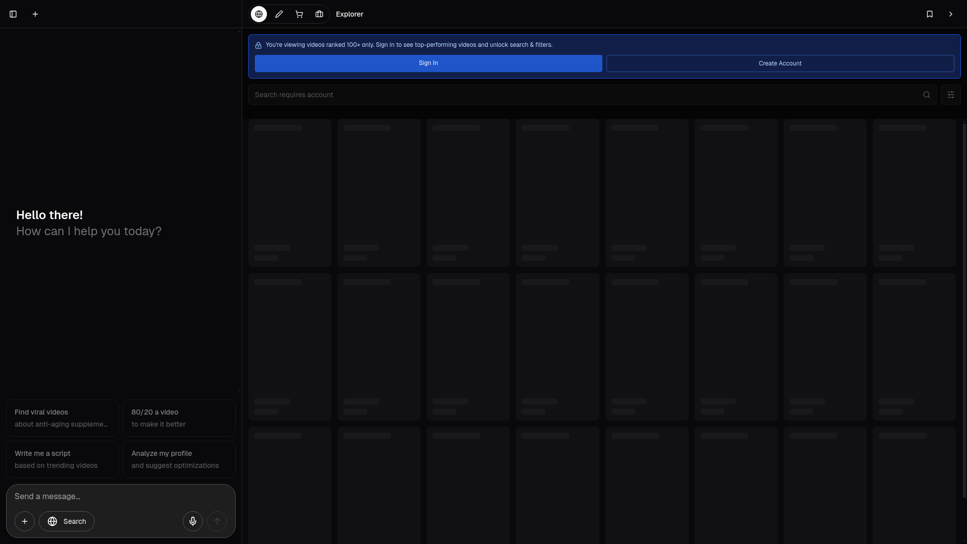The width and height of the screenshot is (967, 544).
Task: Click the bookmark icon in top bar
Action: pyautogui.click(x=930, y=14)
